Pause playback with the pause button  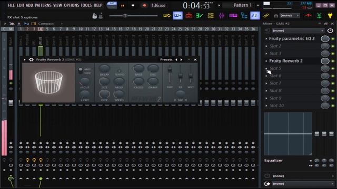[x=122, y=6]
